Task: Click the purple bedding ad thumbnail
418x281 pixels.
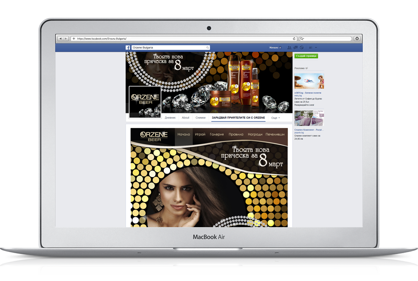Action: (309, 118)
